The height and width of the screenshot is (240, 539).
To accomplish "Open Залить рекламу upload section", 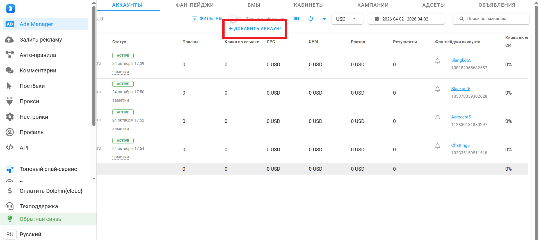I will coord(41,40).
